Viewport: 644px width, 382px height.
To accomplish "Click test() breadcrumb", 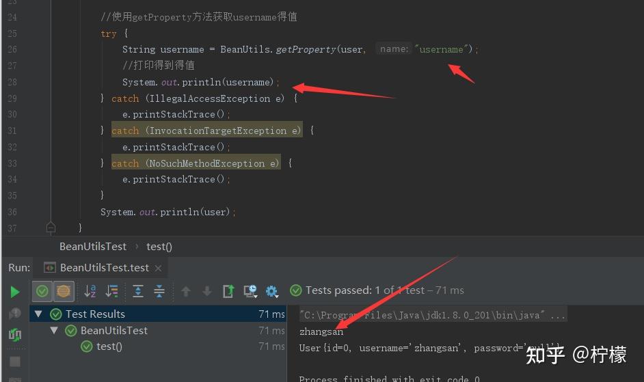I will tap(159, 247).
